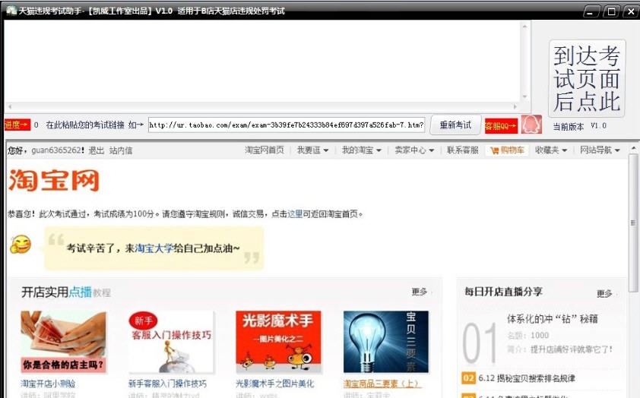640x398 pixels.
Task: Minimize the window
Action: click(x=591, y=11)
